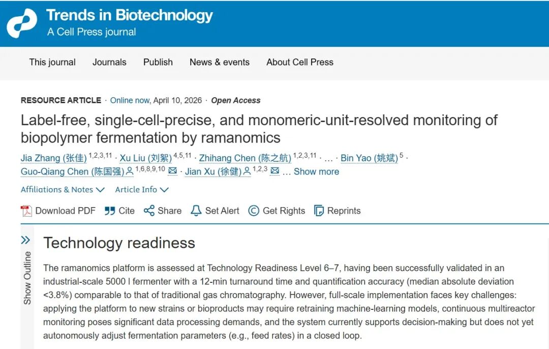Expand the Show Outline sidebar arrows
The image size is (549, 349).
[x=25, y=240]
